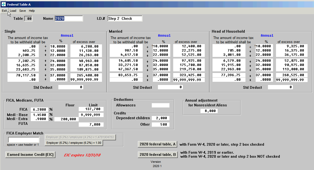This screenshot has height=170, width=314.
Task: Click the FUTA limit field 7,000
Action: [91, 125]
